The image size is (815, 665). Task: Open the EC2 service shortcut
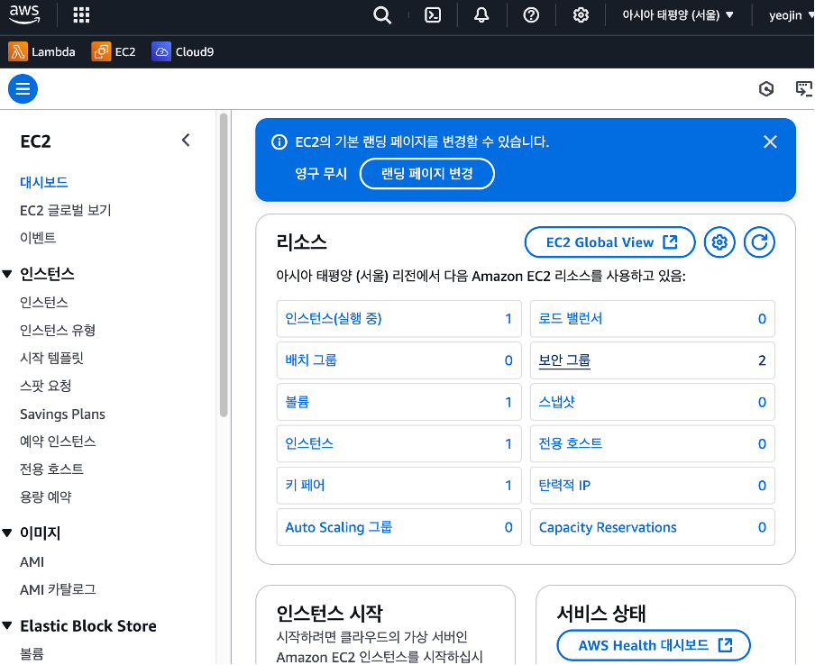(114, 52)
